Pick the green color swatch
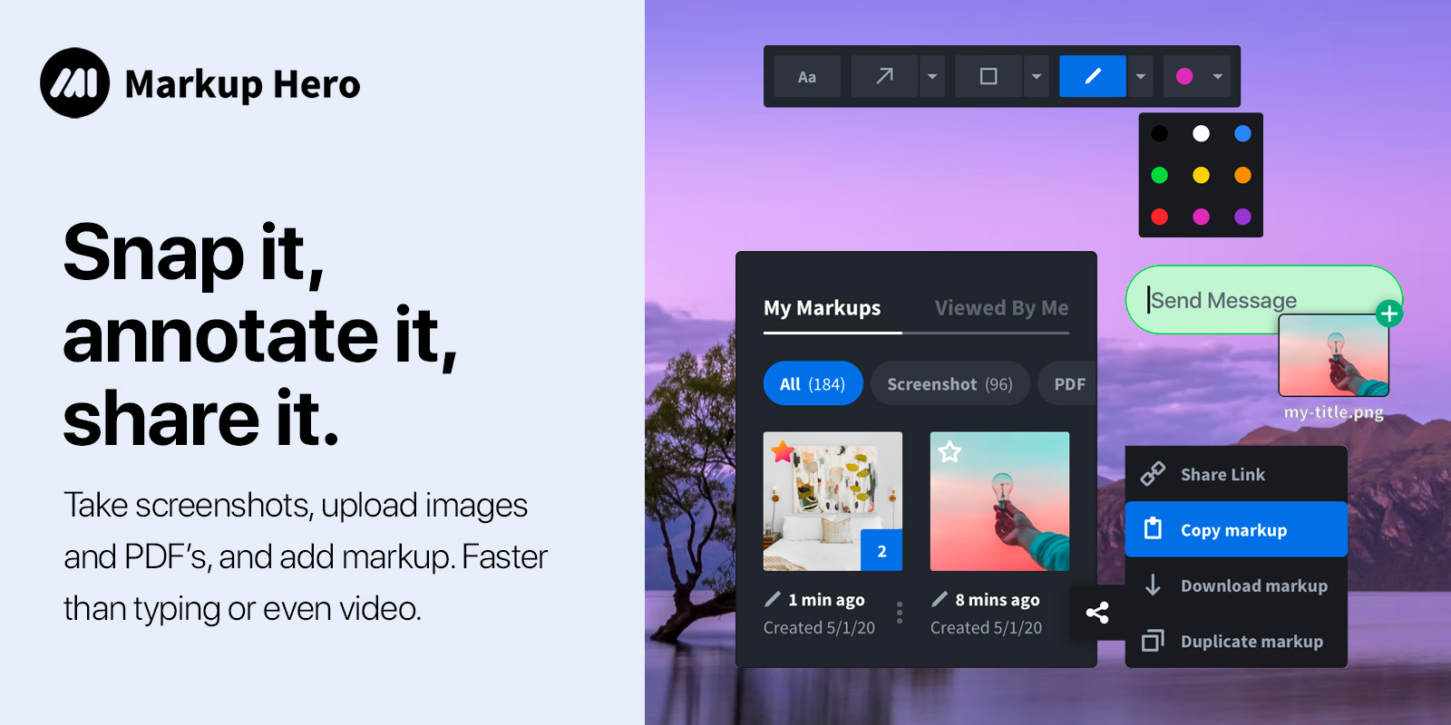The width and height of the screenshot is (1451, 725). 1159,175
